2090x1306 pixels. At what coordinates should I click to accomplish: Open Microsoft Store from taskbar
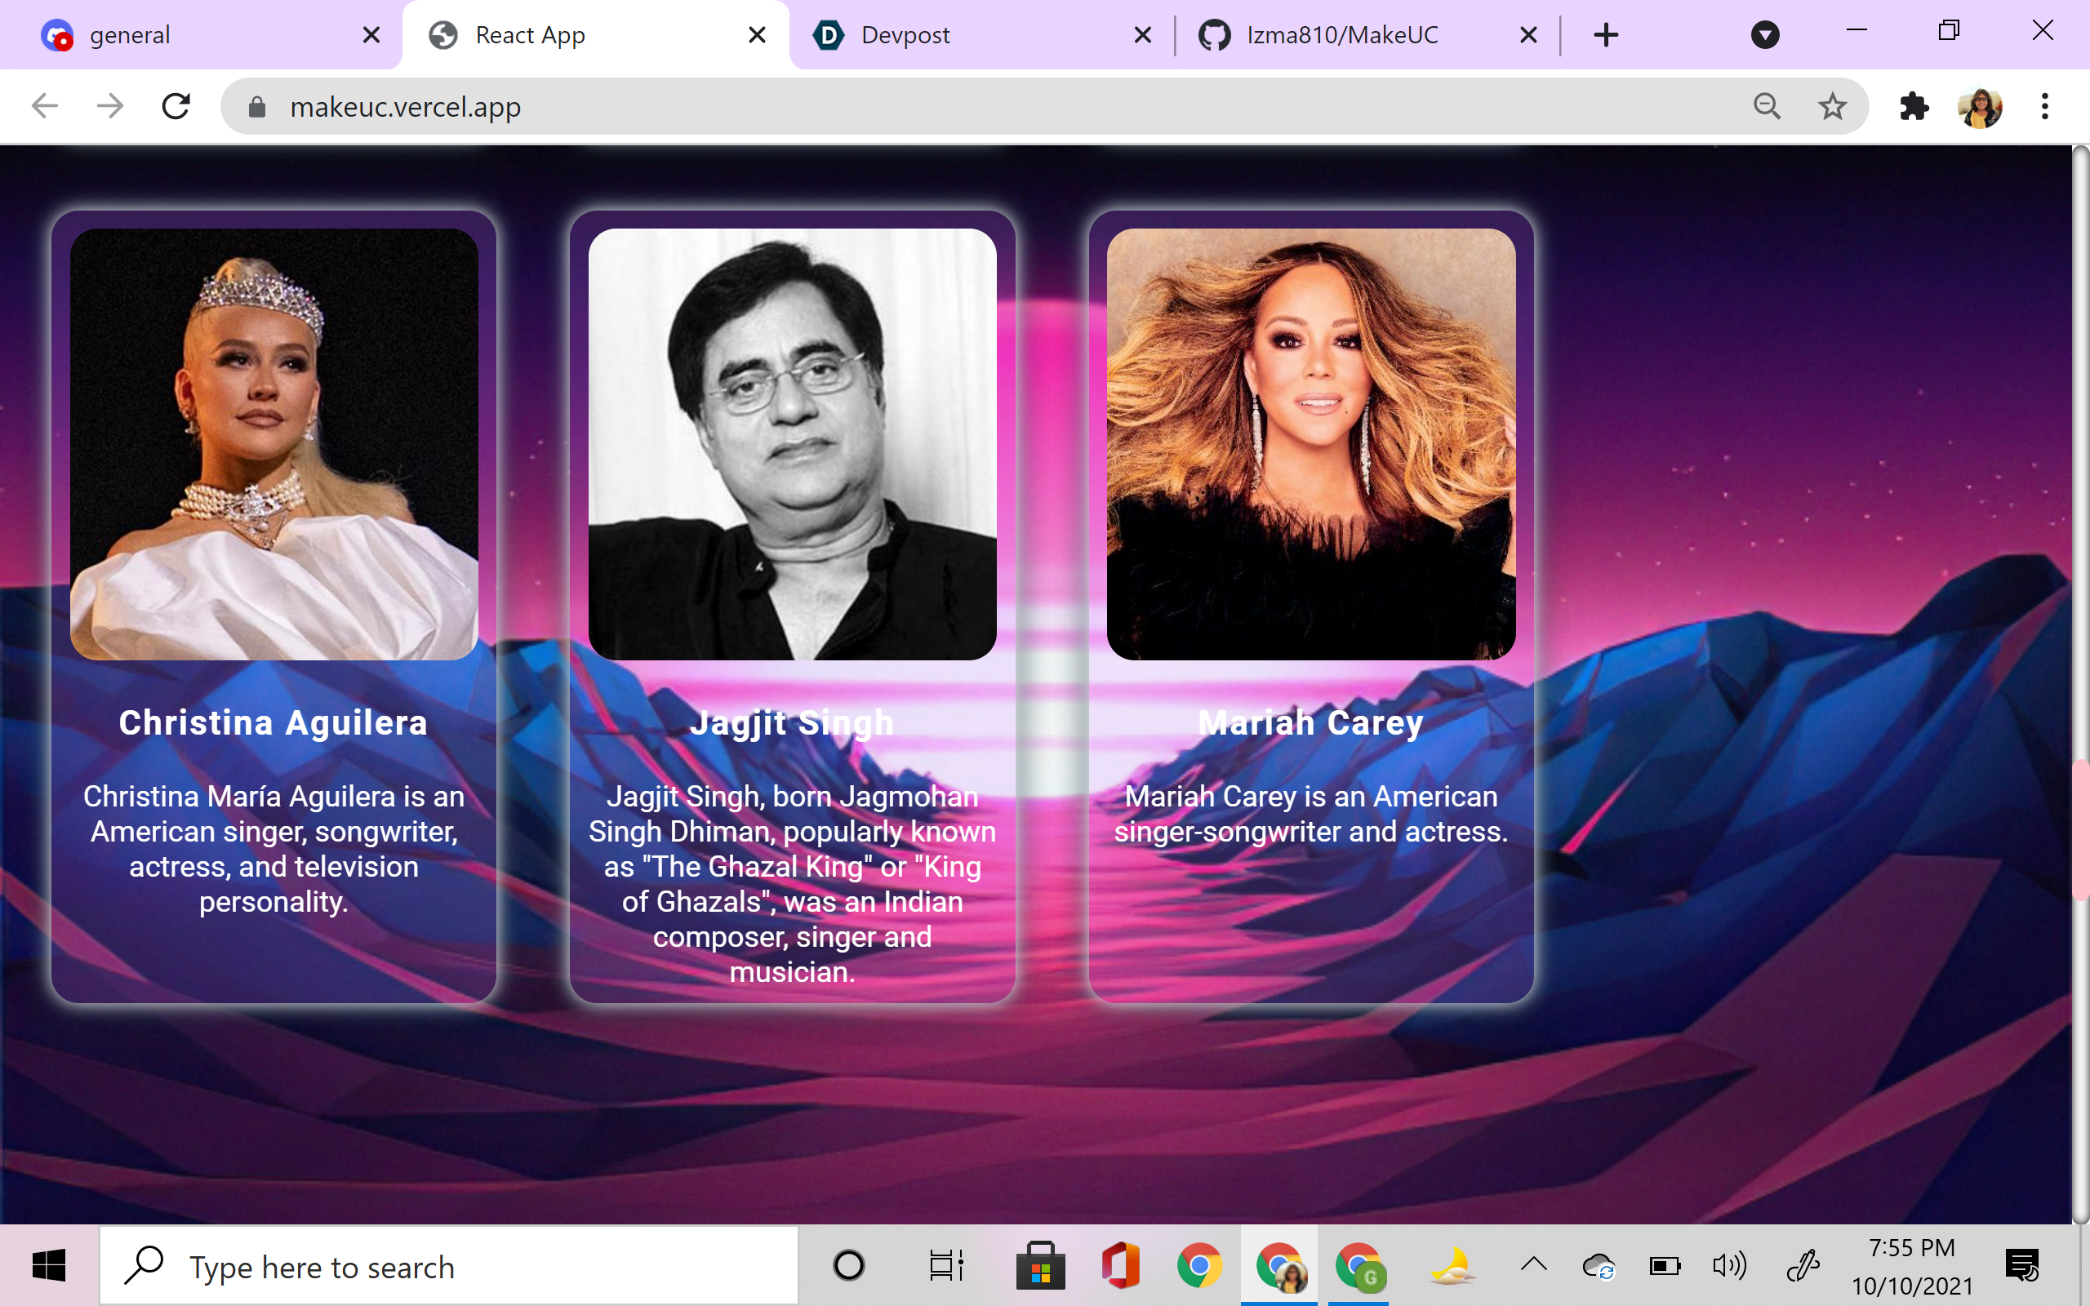click(x=1040, y=1266)
